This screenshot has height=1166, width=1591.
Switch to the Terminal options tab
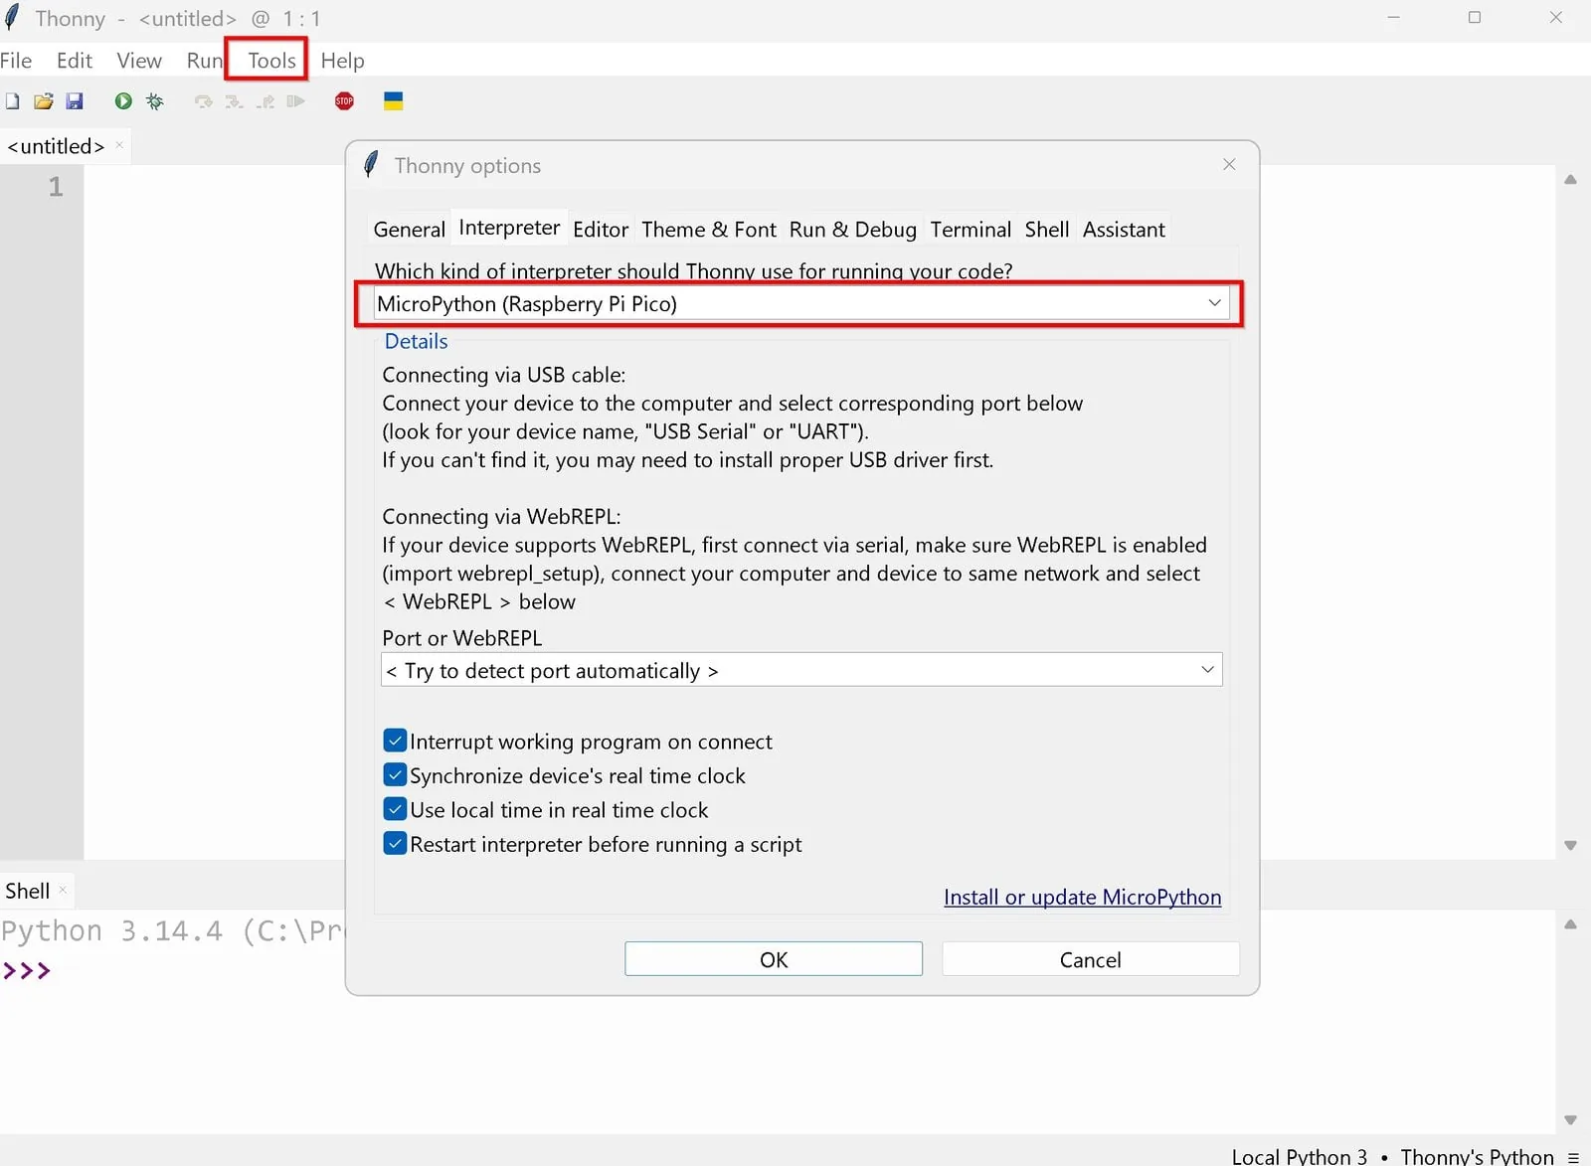click(x=971, y=230)
